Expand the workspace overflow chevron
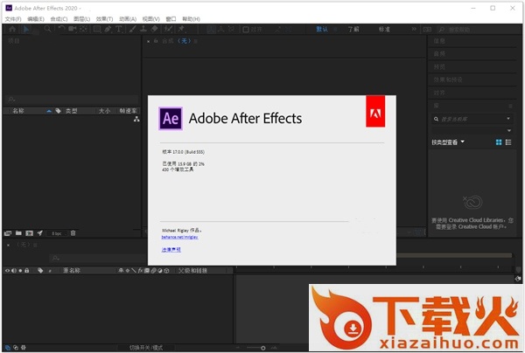The height and width of the screenshot is (353, 525). pyautogui.click(x=414, y=29)
